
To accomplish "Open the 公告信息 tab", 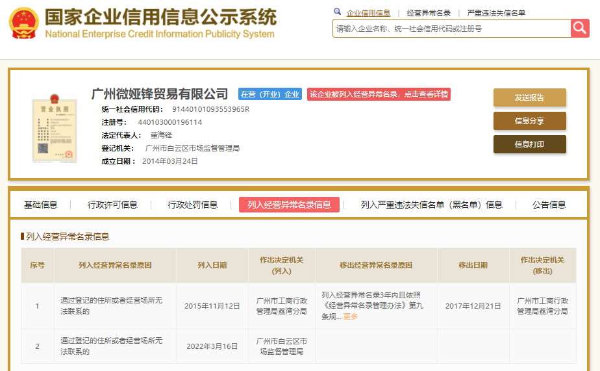I will pyautogui.click(x=549, y=205).
